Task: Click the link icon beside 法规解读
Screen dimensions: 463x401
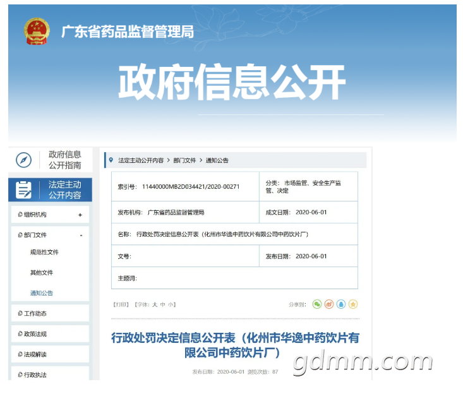Action: pos(20,354)
